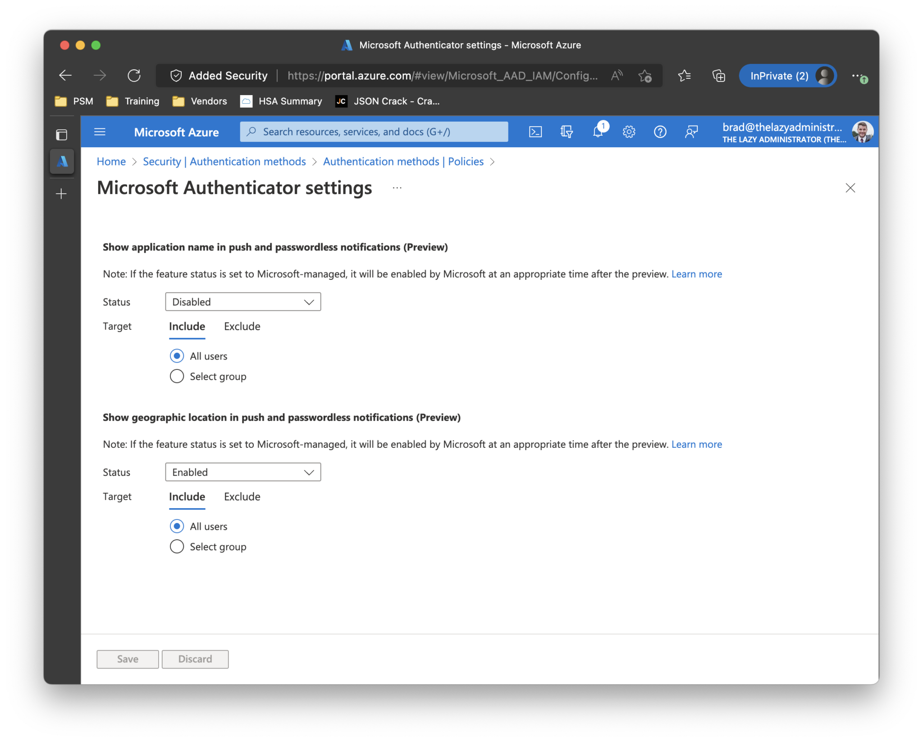Click the portal.azure.com address URL
The height and width of the screenshot is (742, 923).
click(443, 76)
